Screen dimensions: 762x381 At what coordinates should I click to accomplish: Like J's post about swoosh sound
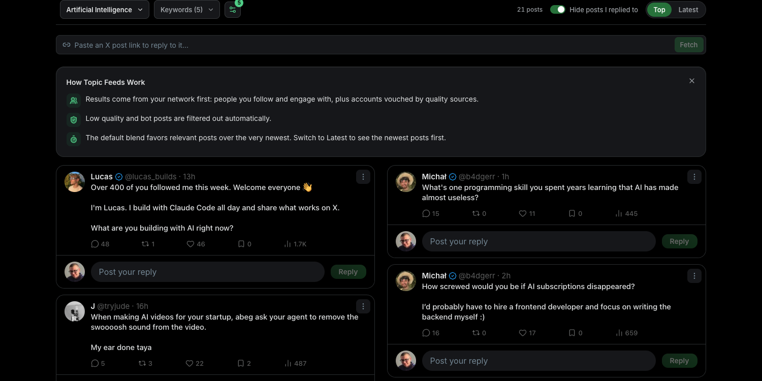[x=189, y=363]
